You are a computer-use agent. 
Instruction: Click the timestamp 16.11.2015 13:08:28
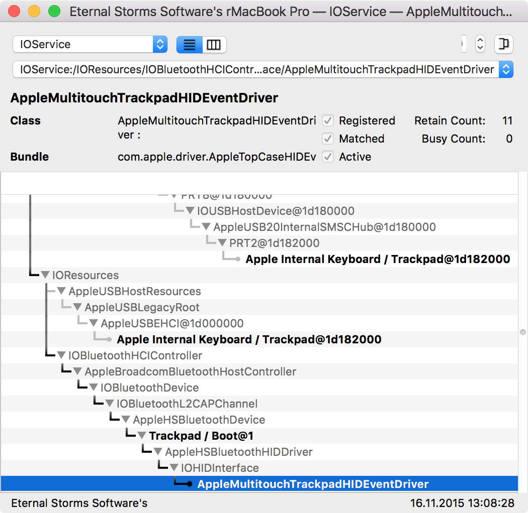[462, 503]
